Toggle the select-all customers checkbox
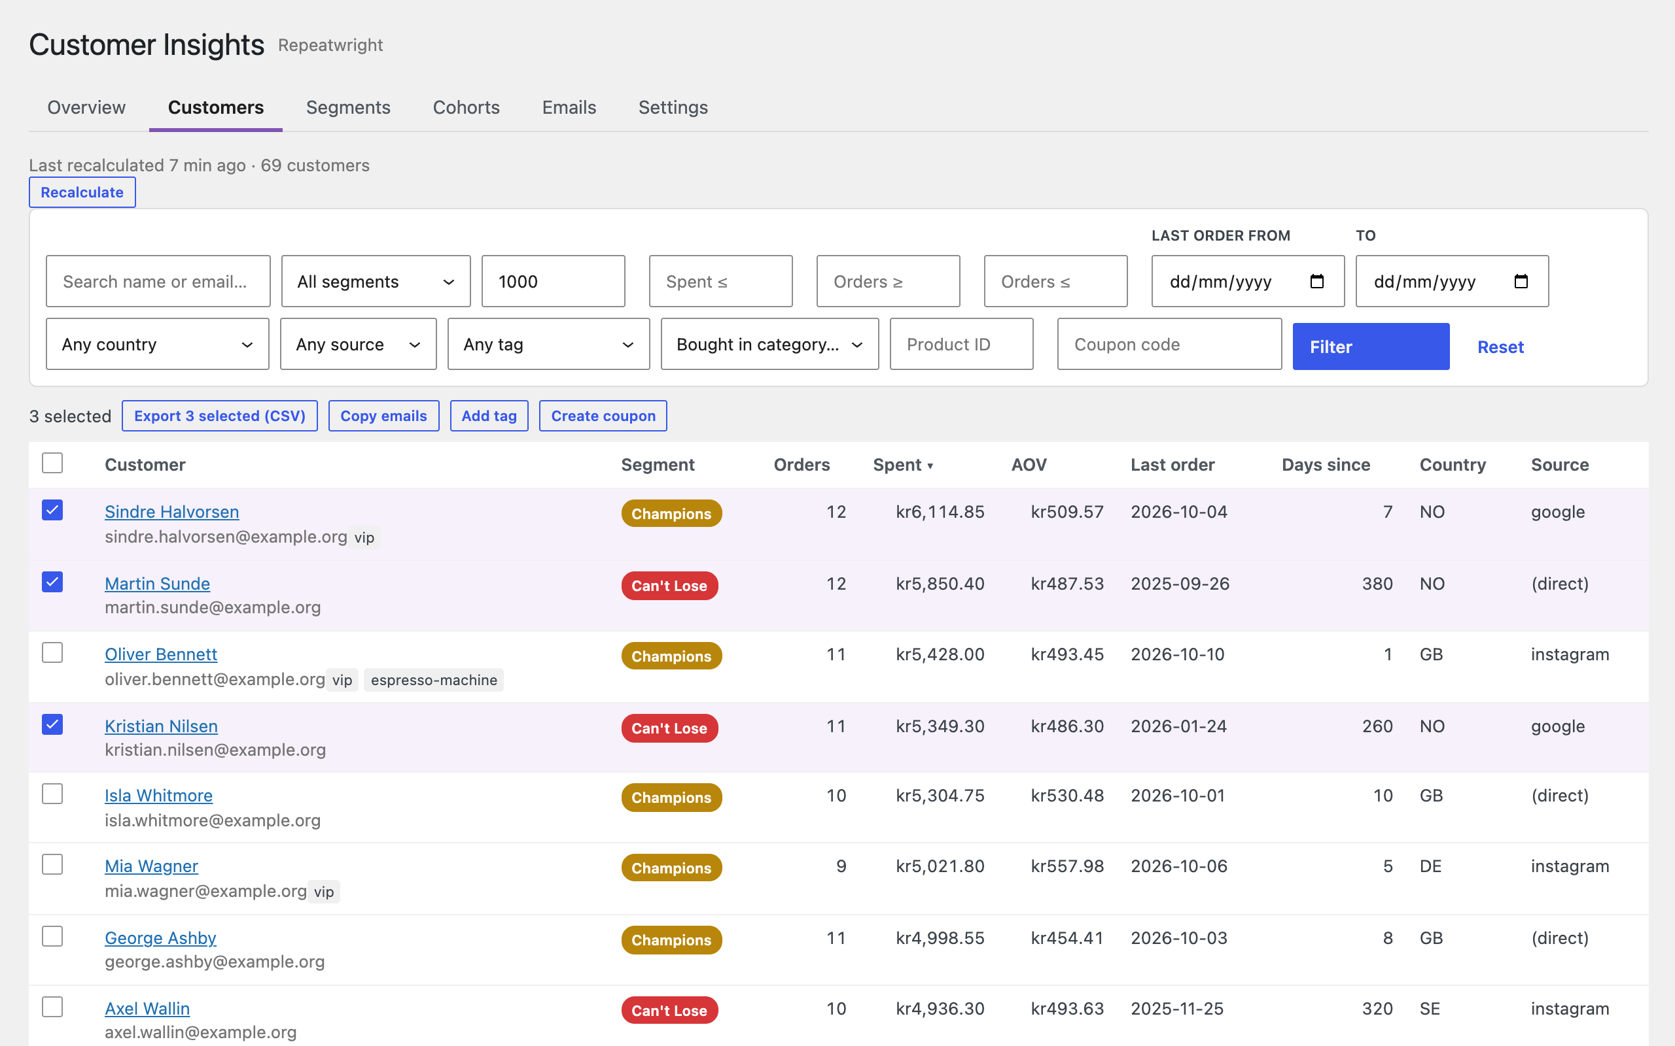The height and width of the screenshot is (1046, 1675). click(52, 463)
